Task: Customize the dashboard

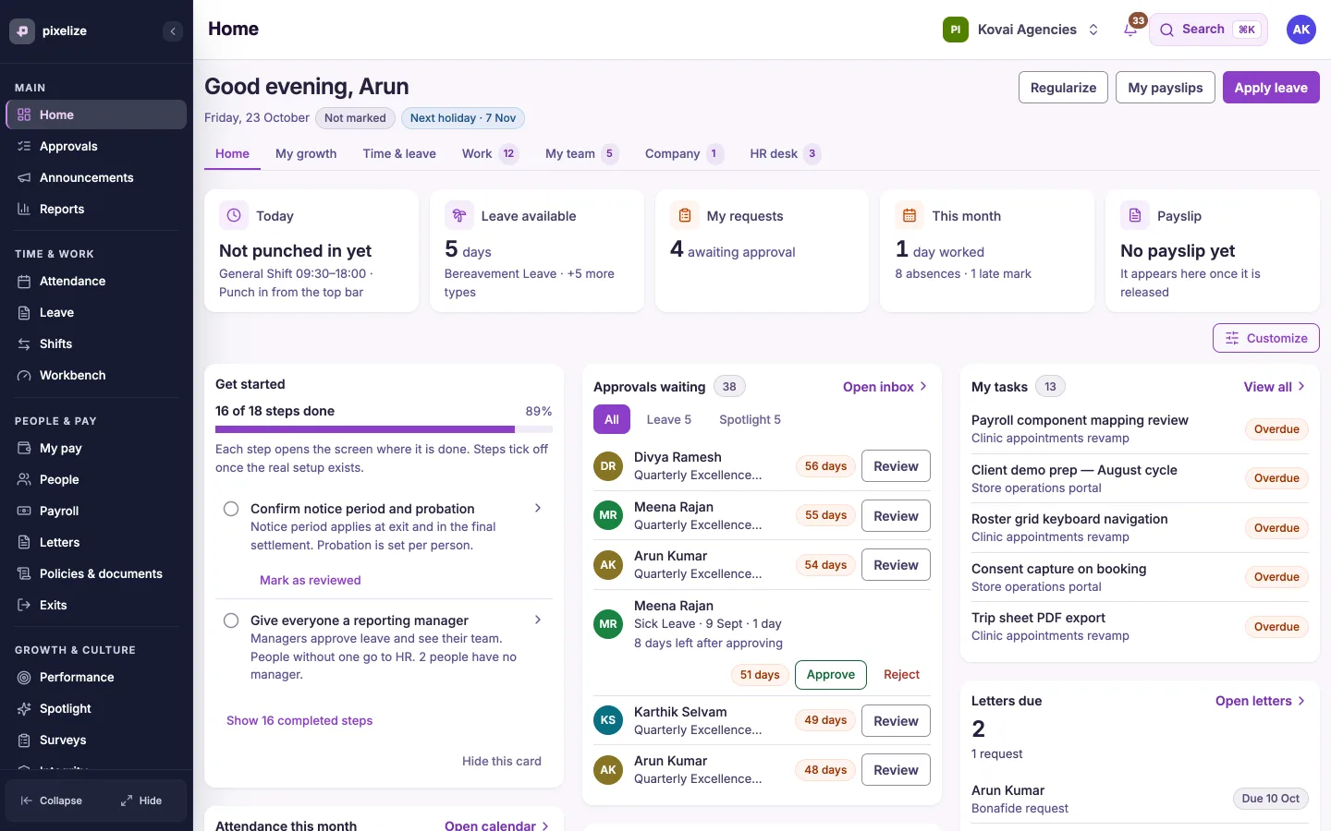Action: click(x=1266, y=338)
